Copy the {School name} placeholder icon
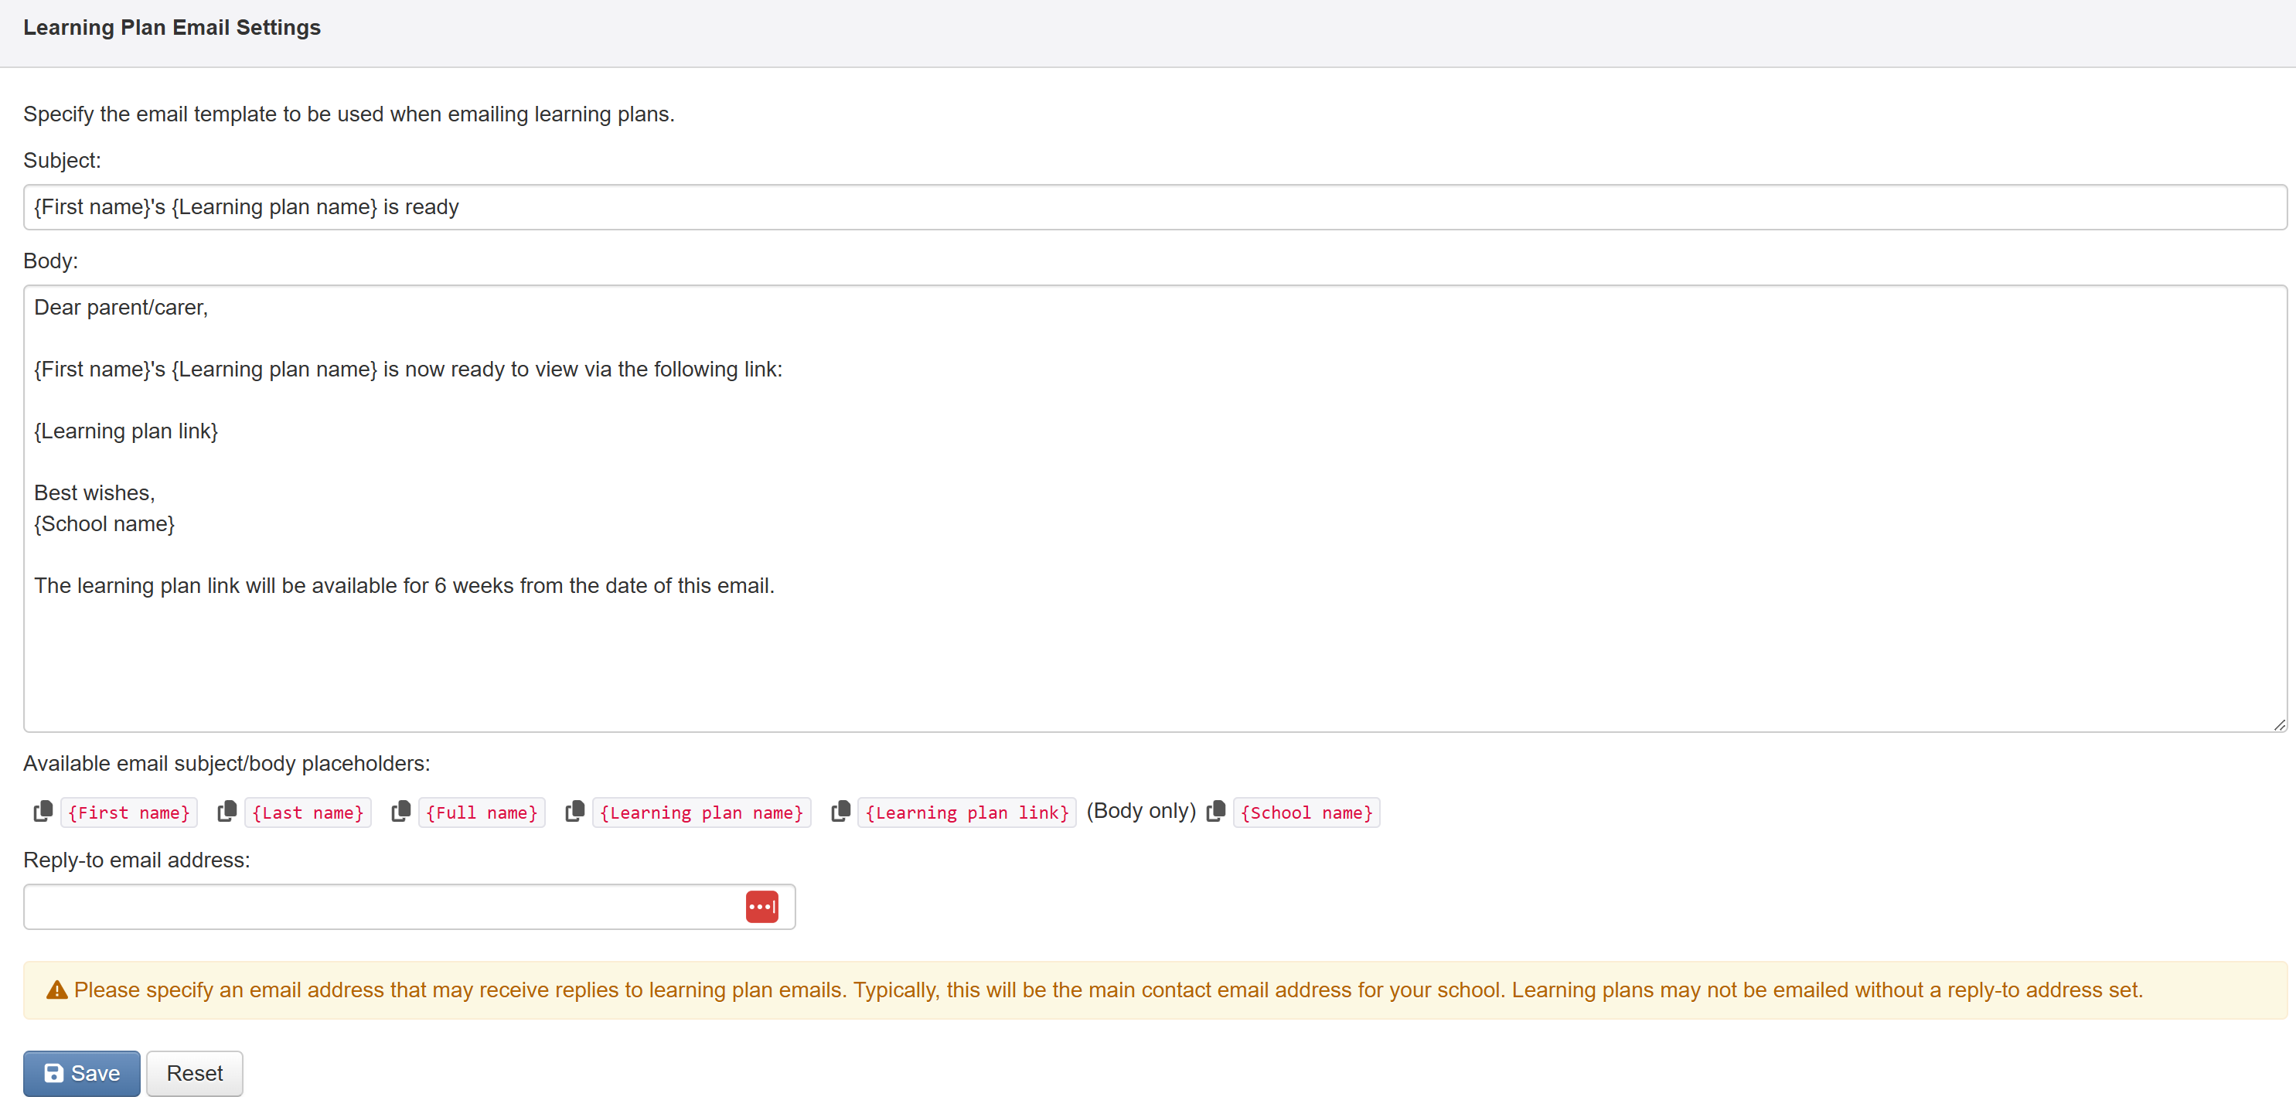 pos(1216,811)
